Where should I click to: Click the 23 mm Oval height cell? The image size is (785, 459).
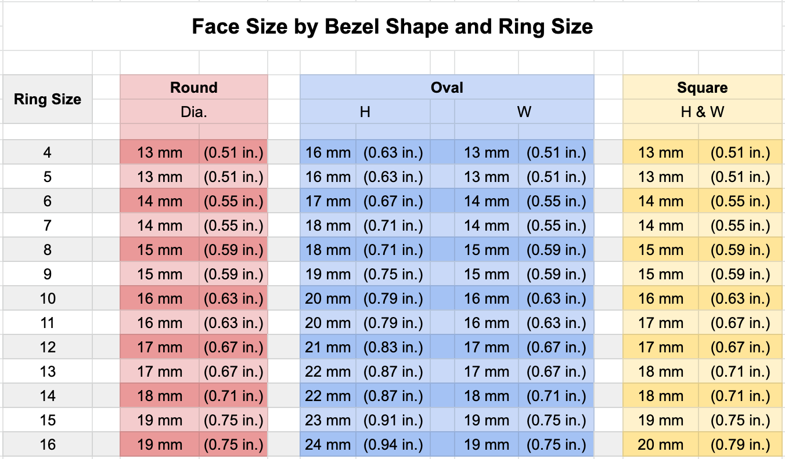click(328, 420)
